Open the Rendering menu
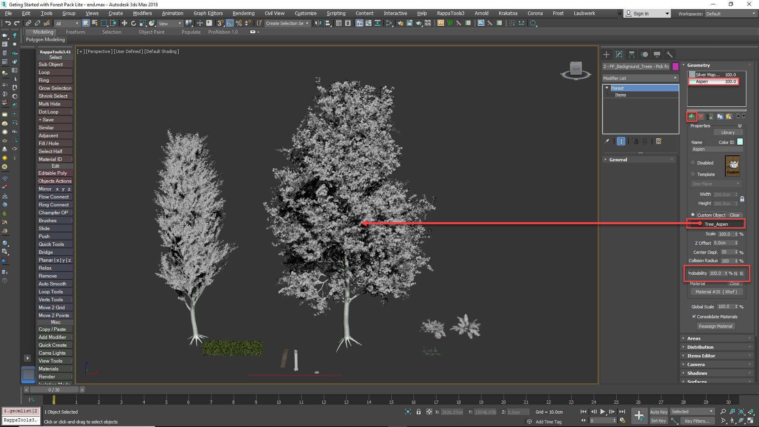Viewport: 759px width, 427px height. coord(243,13)
